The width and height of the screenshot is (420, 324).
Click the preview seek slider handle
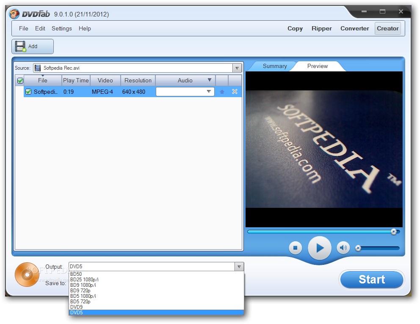[393, 232]
